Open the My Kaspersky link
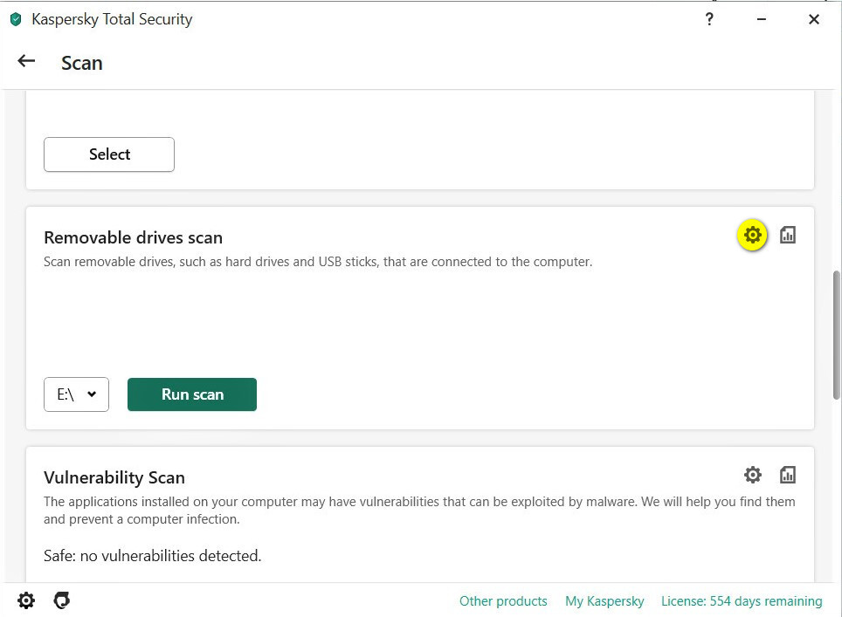 [x=604, y=601]
